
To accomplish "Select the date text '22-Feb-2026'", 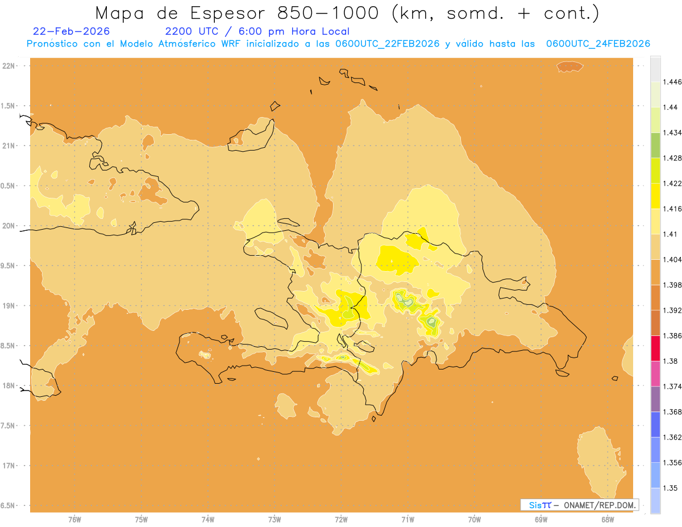I will click(x=72, y=32).
